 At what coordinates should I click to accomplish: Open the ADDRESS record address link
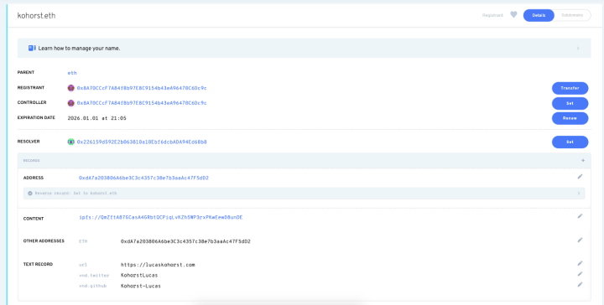[143, 178]
